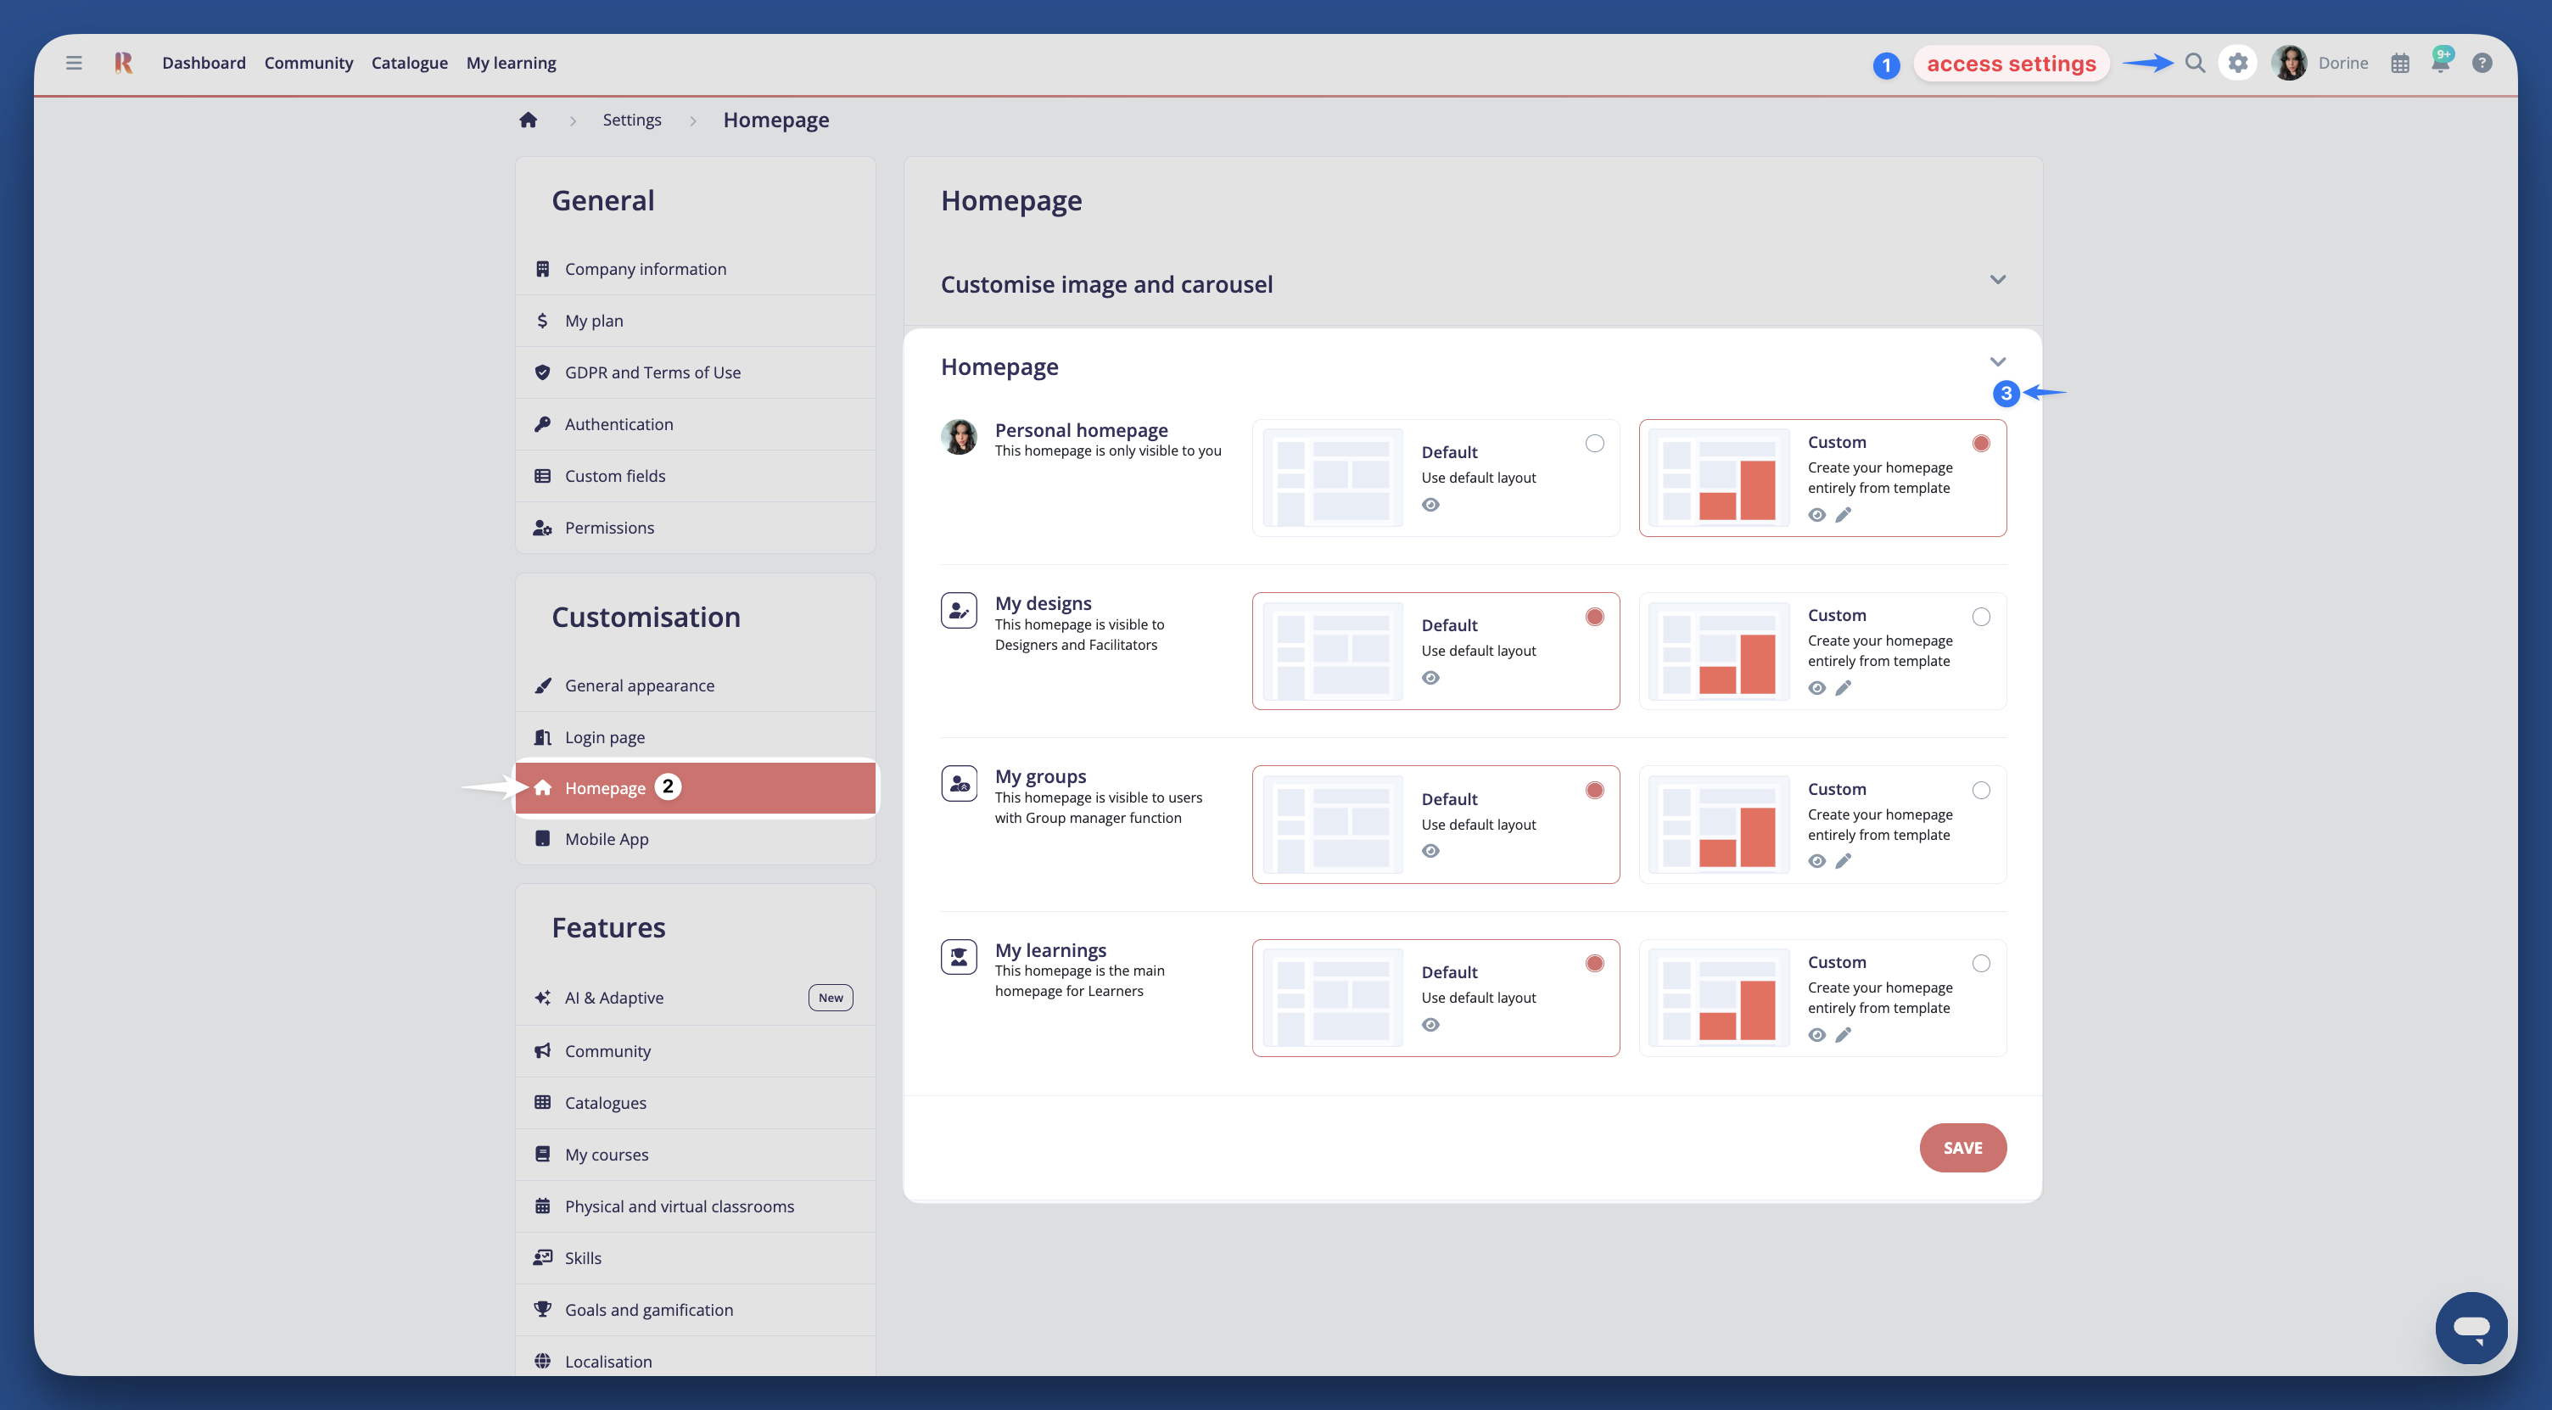Screen dimensions: 2552x1410
Task: Collapse the Homepage settings section
Action: [x=1997, y=361]
